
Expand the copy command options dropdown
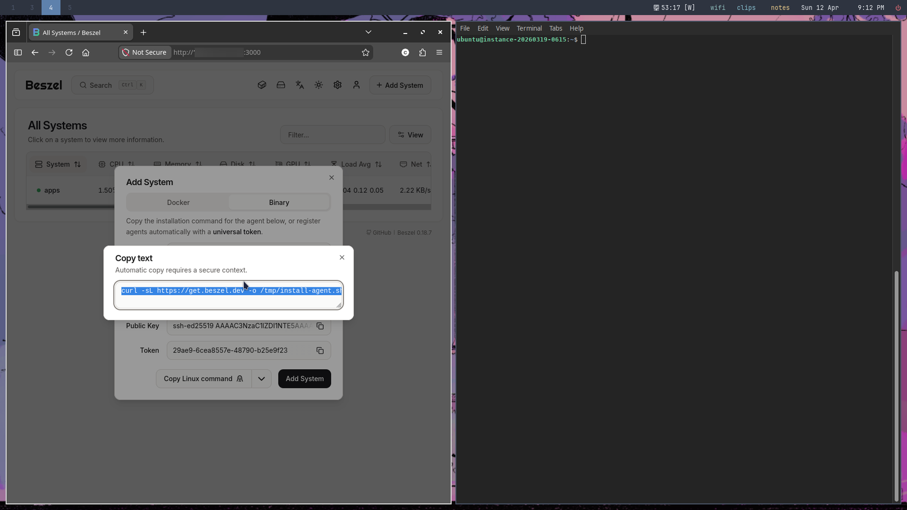click(262, 379)
